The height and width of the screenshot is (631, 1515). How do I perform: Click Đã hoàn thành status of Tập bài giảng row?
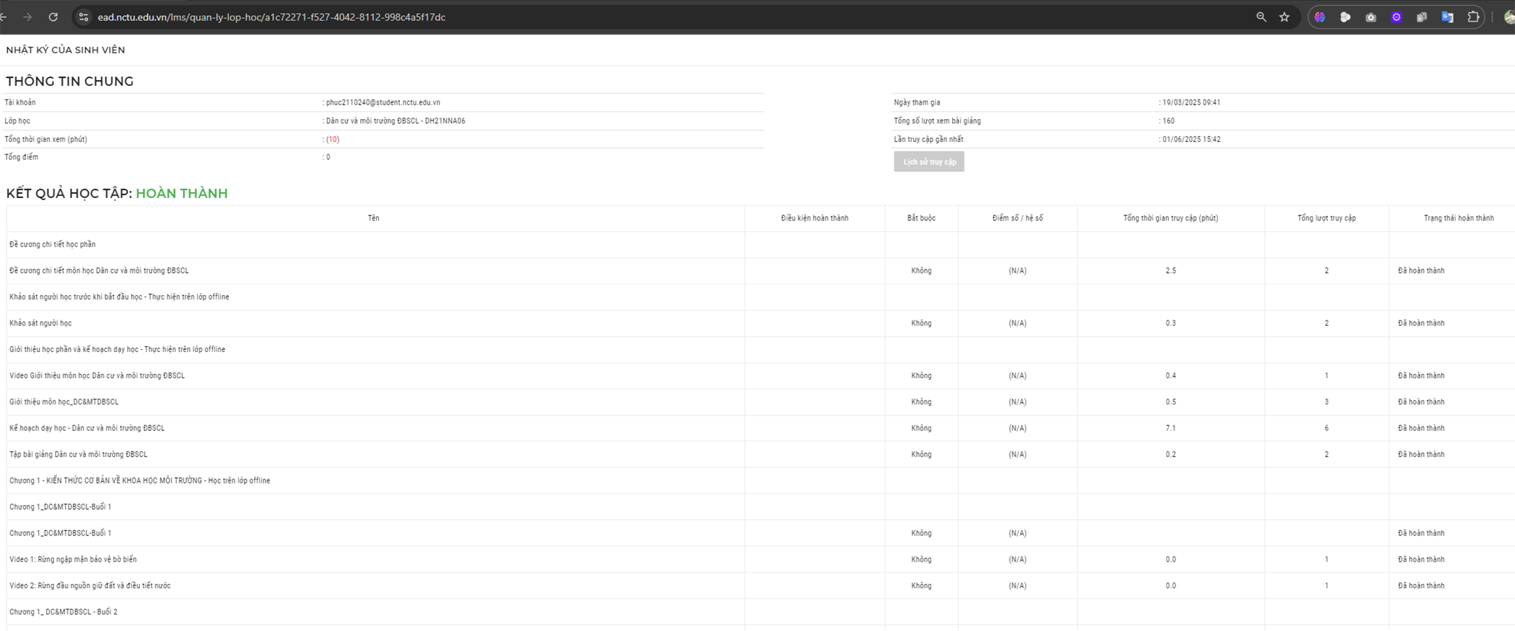(x=1421, y=454)
